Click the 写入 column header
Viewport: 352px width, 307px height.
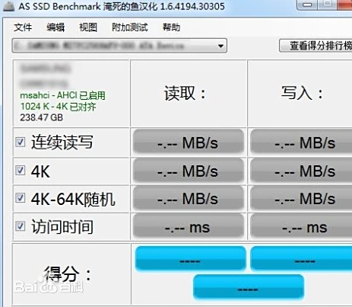click(x=302, y=93)
